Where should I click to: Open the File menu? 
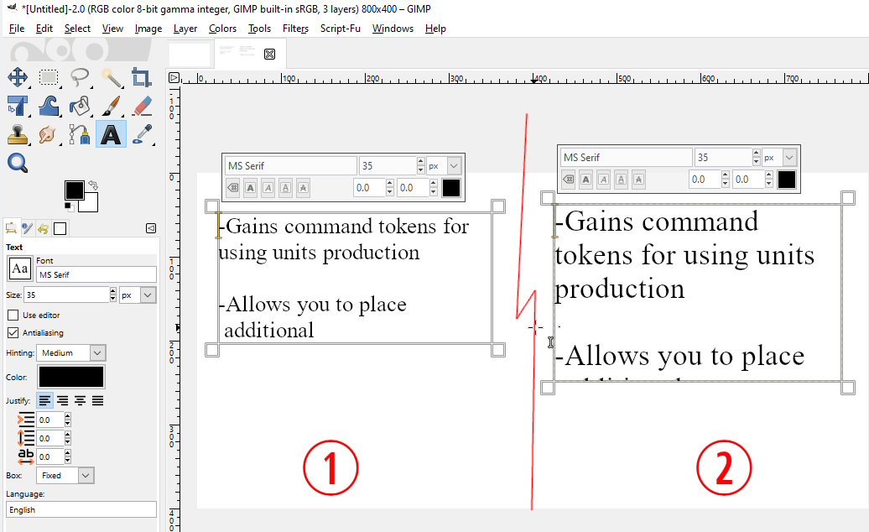(17, 29)
